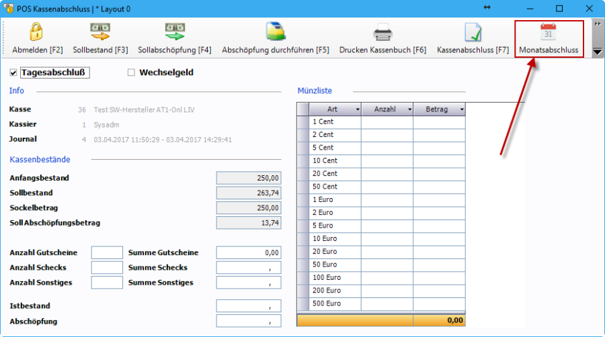Print via Drucken Kassenbuch icon

pos(382,32)
